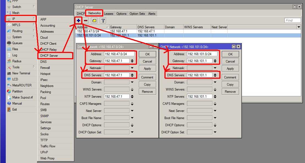Select the 192.168.47.0/24 table row
The width and height of the screenshot is (305, 163).
tap(188, 31)
